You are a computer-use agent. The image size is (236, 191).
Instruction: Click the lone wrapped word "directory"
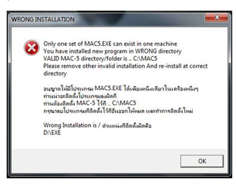[55, 74]
